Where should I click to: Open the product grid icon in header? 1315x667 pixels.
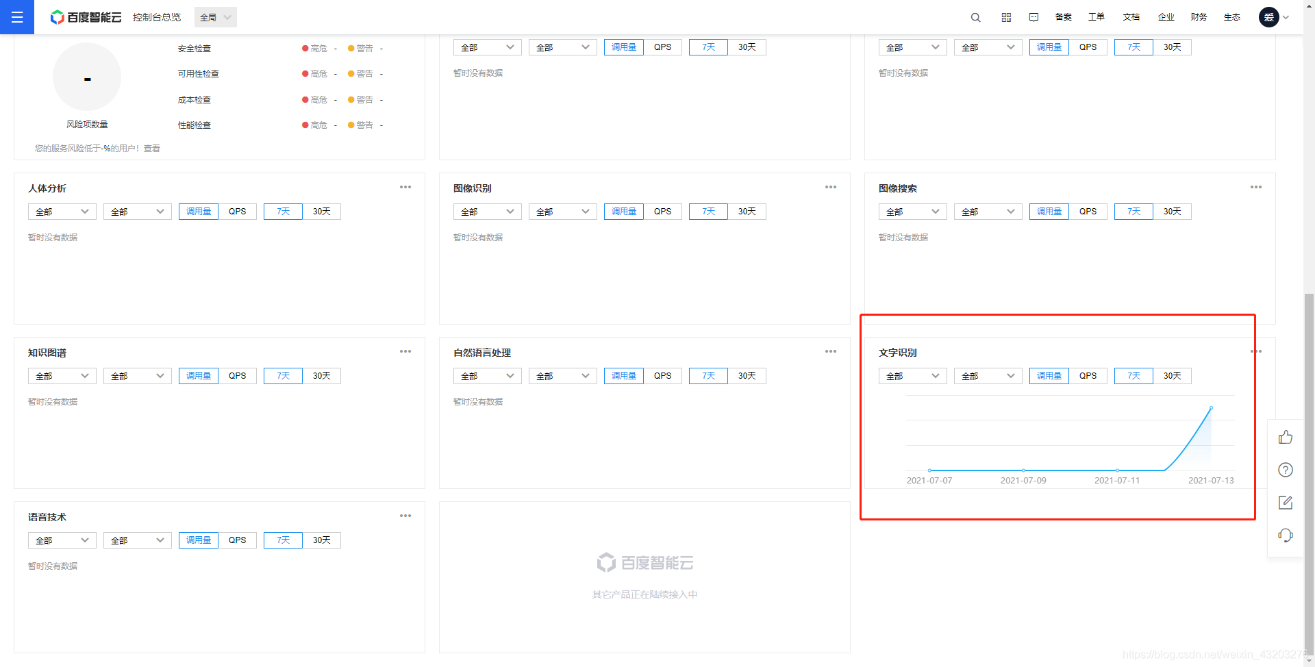click(1006, 17)
